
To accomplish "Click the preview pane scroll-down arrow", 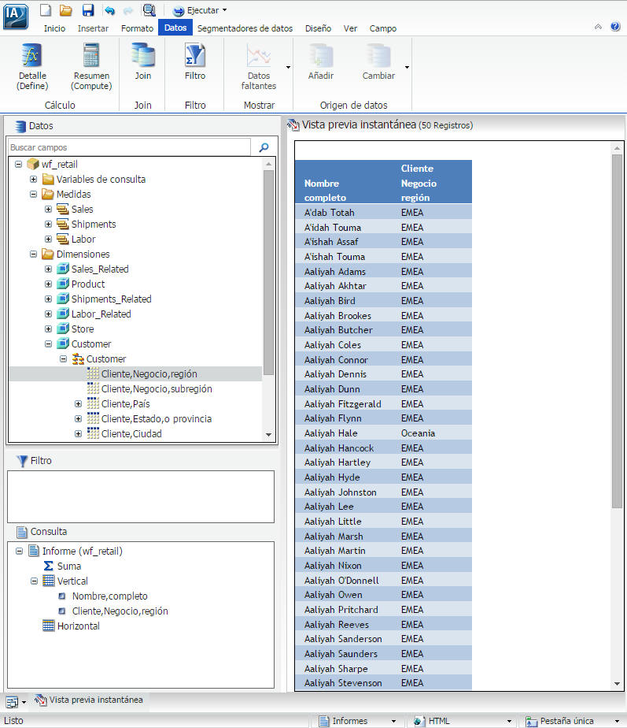I will pyautogui.click(x=617, y=683).
